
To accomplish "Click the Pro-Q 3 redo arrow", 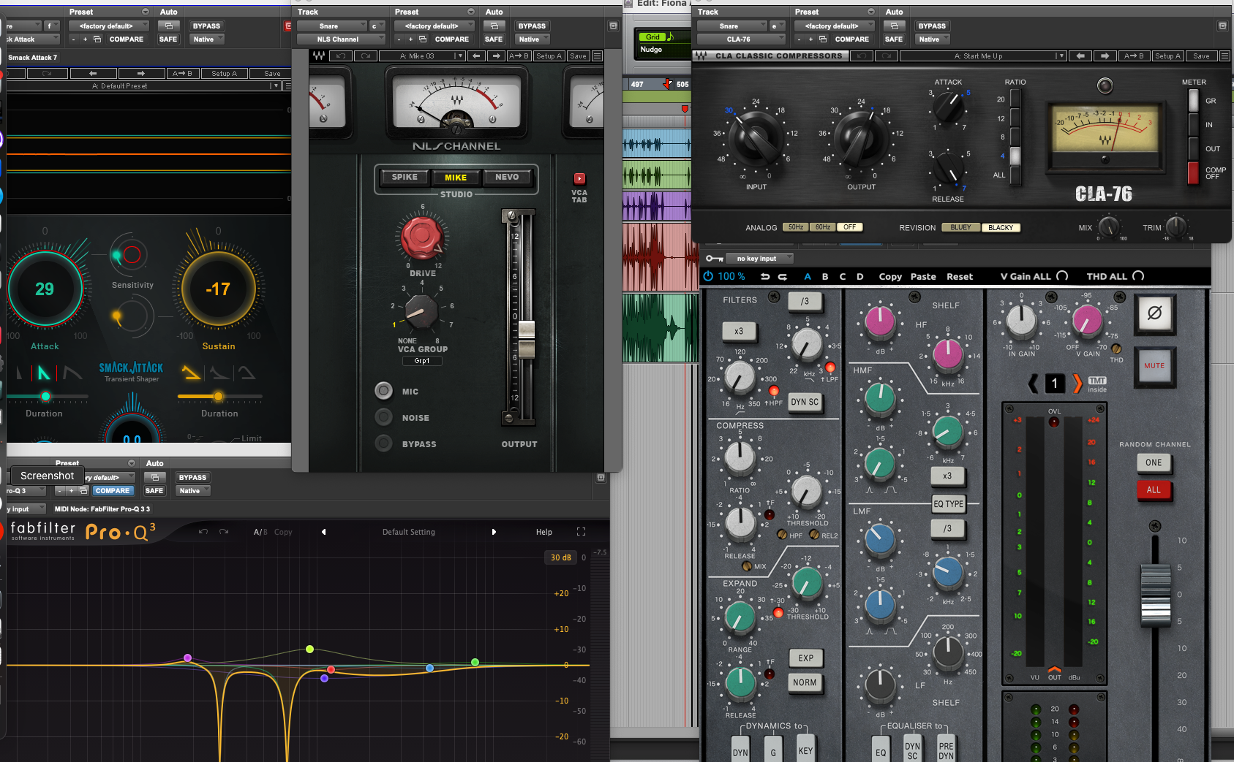I will pos(224,532).
